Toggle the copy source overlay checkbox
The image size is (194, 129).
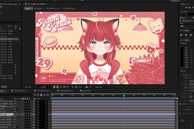[180, 113]
